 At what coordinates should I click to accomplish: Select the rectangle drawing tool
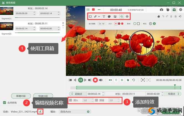click(90, 17)
